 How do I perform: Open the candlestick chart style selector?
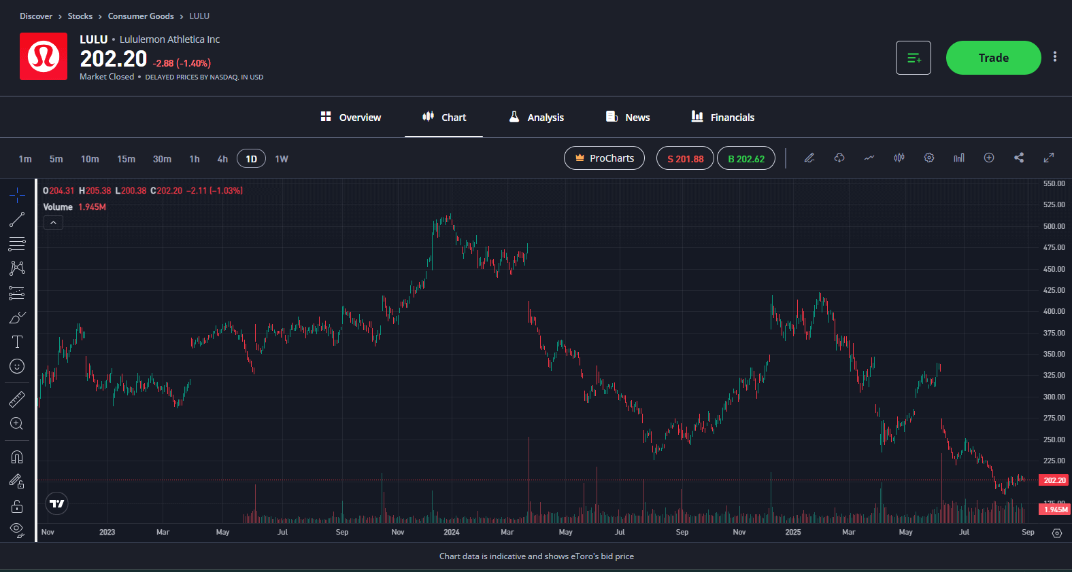click(899, 158)
